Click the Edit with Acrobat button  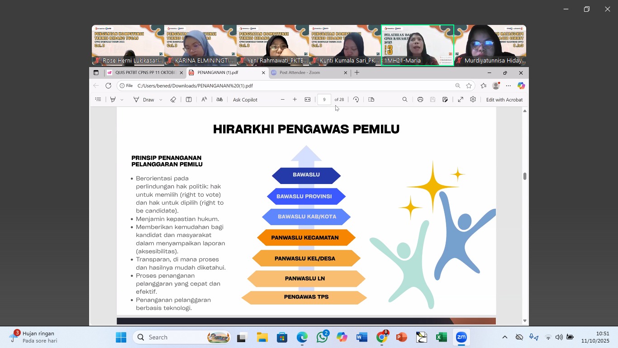(504, 99)
